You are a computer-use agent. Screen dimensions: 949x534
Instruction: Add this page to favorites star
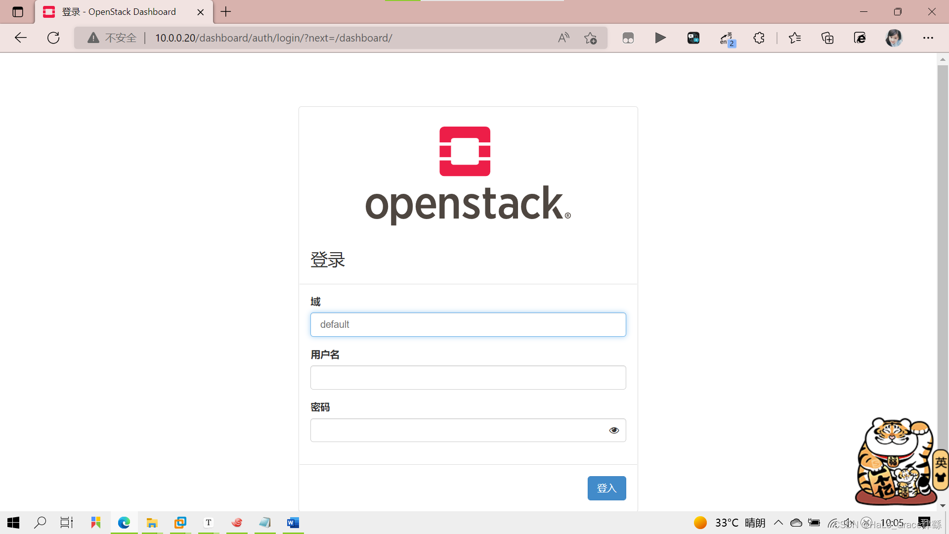590,38
